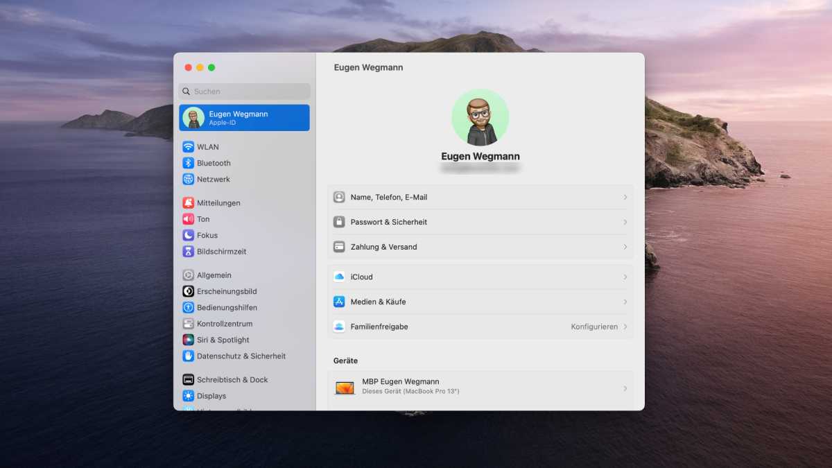Click the "Datenschutz & Sicherheit" label
The height and width of the screenshot is (468, 832).
(241, 356)
